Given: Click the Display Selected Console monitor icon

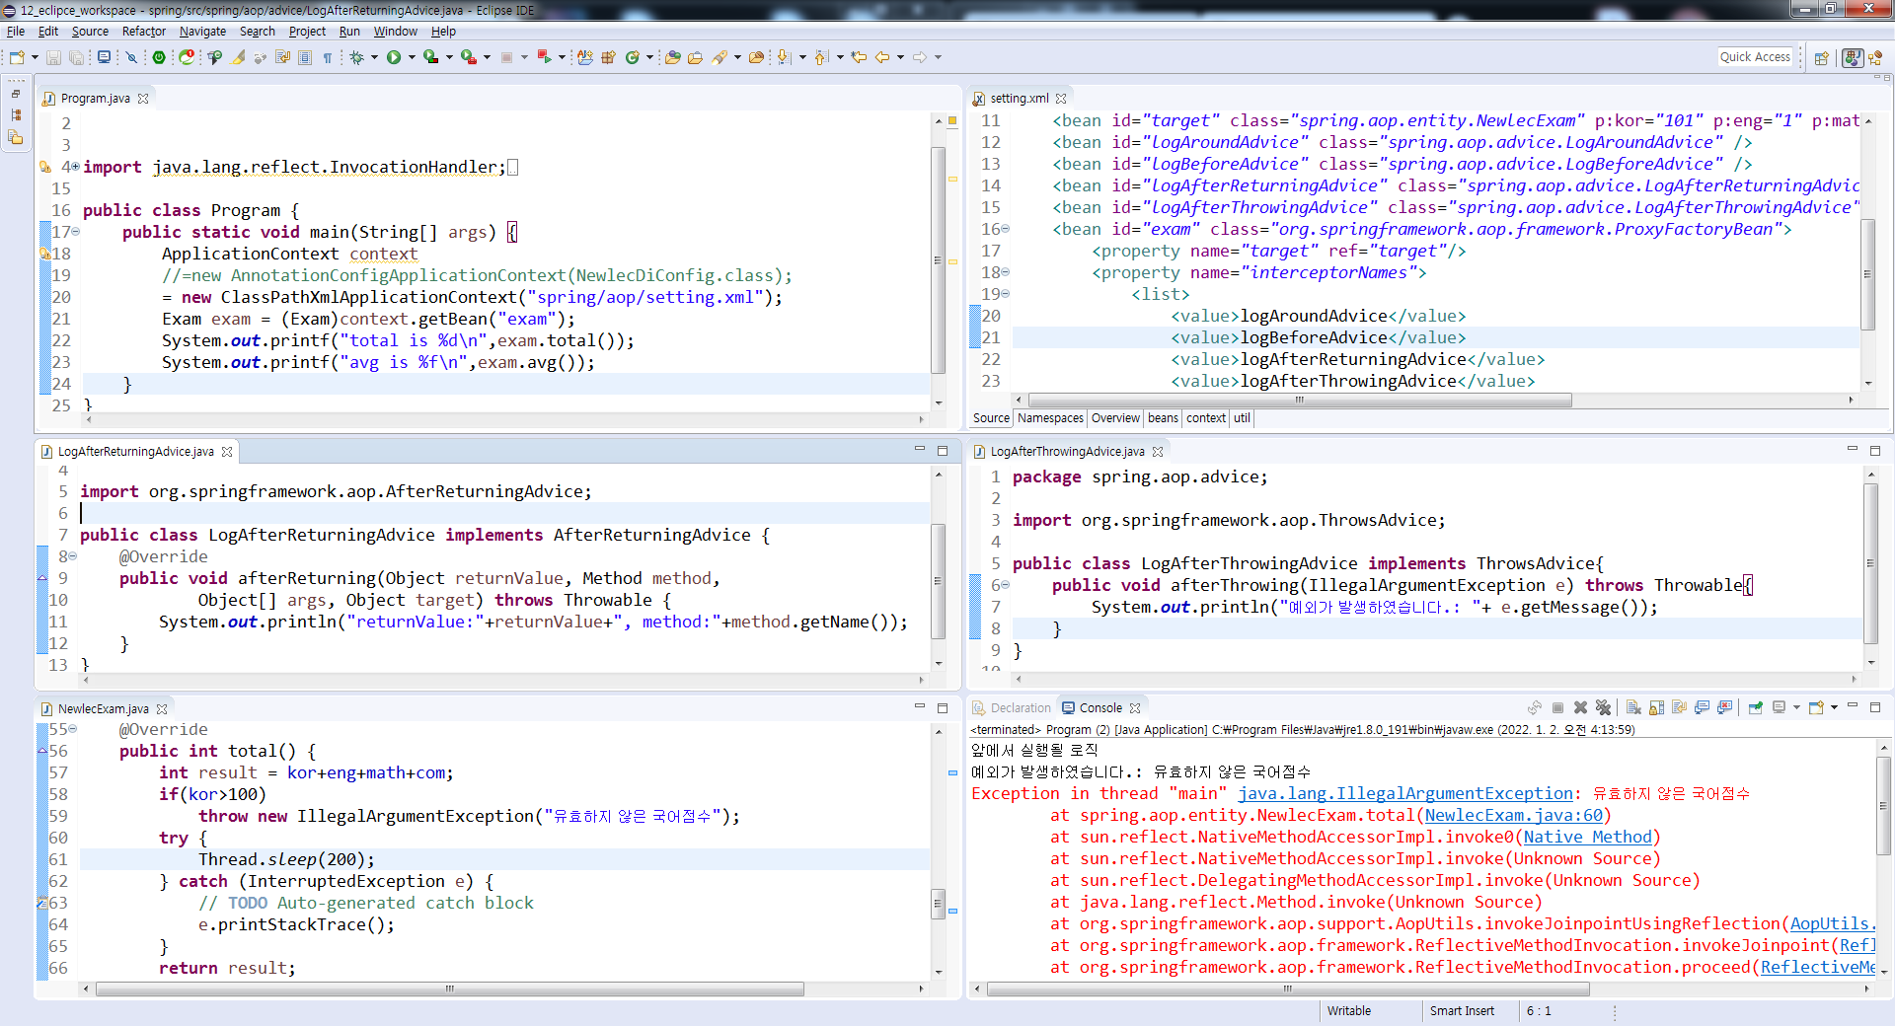Looking at the screenshot, I should pyautogui.click(x=1781, y=707).
